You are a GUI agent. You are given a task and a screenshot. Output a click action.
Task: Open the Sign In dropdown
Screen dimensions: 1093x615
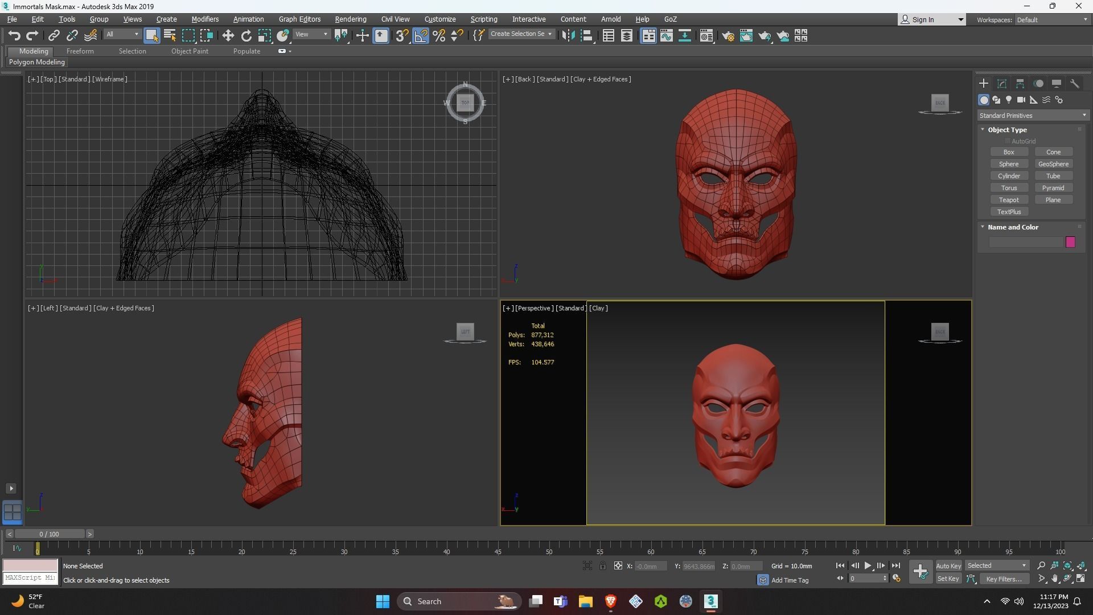tap(932, 20)
